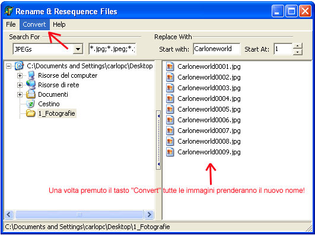This screenshot has height=235, width=315.
Task: Minimize the Rename & Resequence Files window
Action: 278,11
